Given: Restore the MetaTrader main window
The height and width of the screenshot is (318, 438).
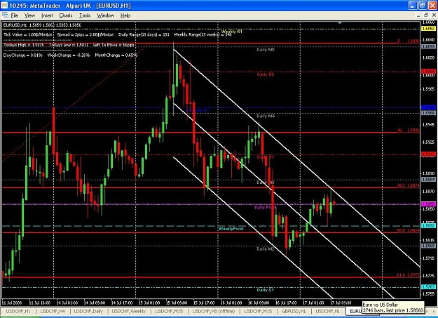Looking at the screenshot, I should [423, 6].
